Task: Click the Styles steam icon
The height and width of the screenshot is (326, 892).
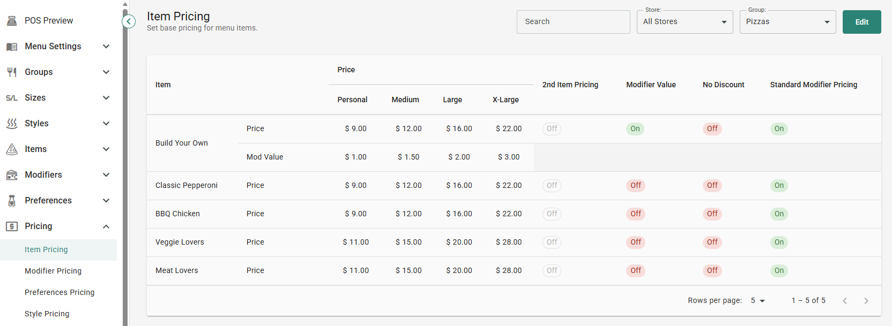Action: (12, 124)
